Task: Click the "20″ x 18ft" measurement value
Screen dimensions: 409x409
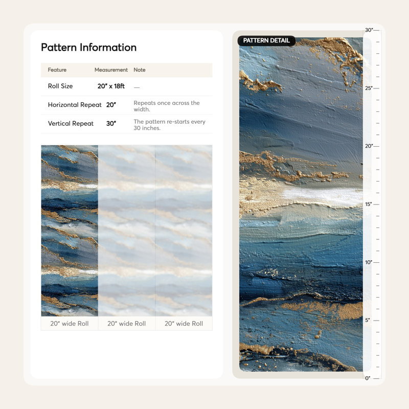Action: coord(111,86)
